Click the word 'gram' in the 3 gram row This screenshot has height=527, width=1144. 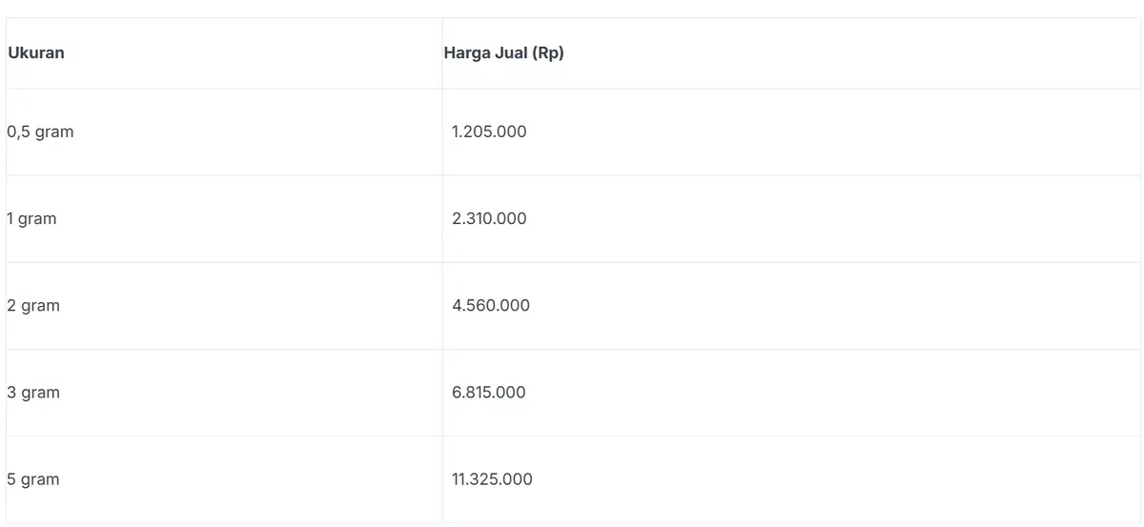(41, 392)
